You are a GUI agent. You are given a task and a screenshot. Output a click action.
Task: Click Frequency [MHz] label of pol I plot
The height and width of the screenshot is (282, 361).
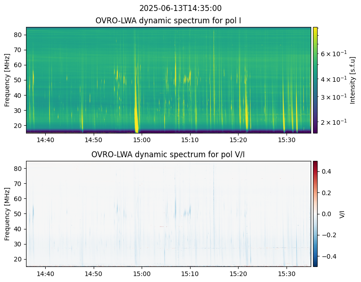(7, 80)
